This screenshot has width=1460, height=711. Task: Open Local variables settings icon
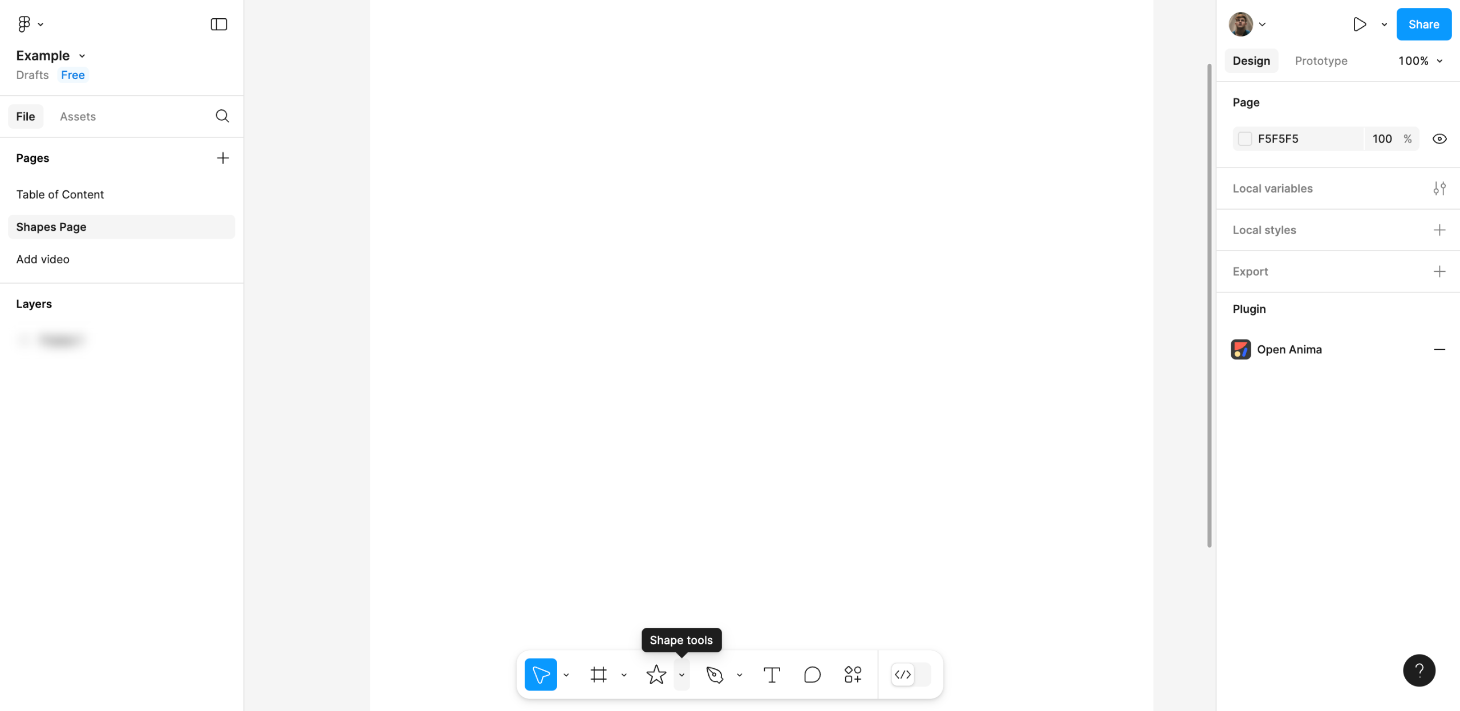click(1439, 189)
